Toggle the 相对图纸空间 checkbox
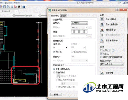 (x=72, y=52)
